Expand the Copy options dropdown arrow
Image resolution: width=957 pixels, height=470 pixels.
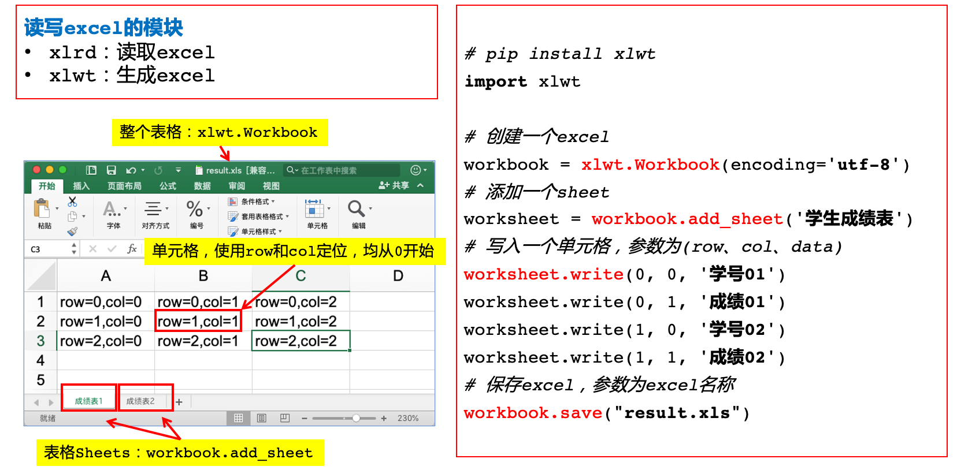click(84, 217)
